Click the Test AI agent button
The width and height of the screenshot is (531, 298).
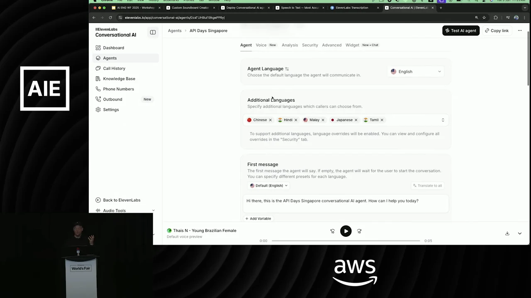[461, 31]
